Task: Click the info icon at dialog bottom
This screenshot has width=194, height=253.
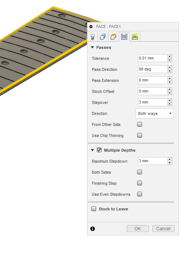Action: 93,229
